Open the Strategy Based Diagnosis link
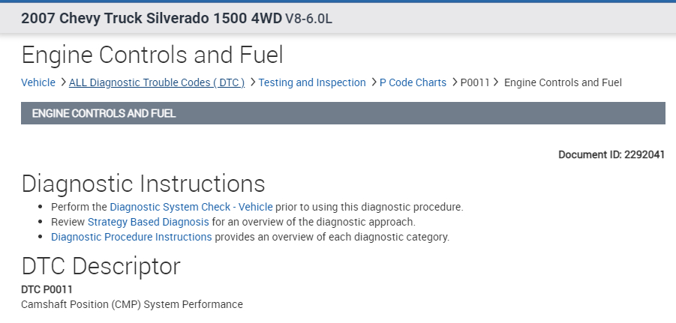This screenshot has height=323, width=676. click(149, 222)
